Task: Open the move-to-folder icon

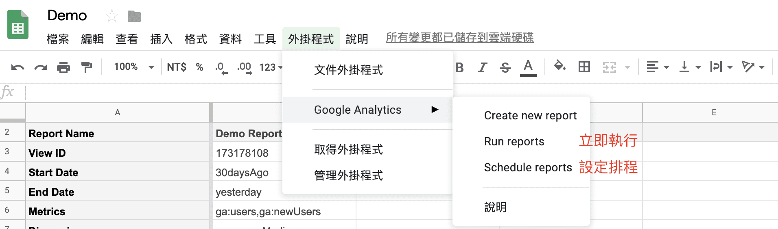Action: [x=134, y=16]
